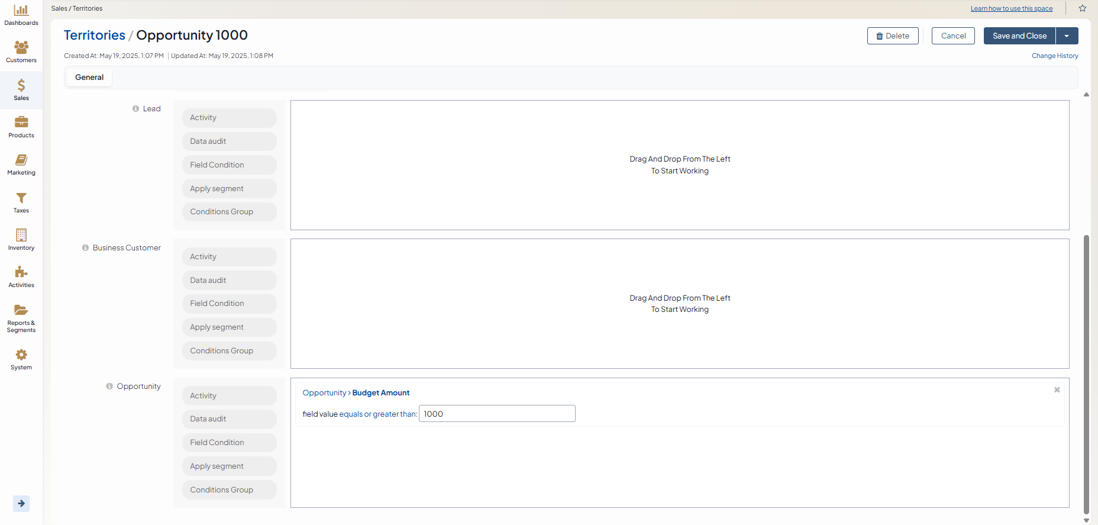Open Activities puzzle icon

[x=21, y=272]
